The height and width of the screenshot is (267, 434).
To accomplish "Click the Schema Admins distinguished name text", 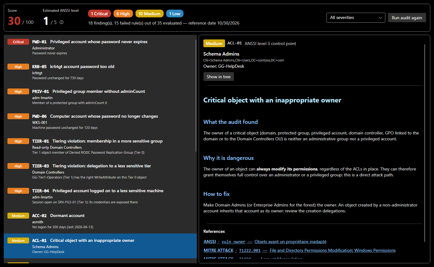I will click(x=244, y=60).
